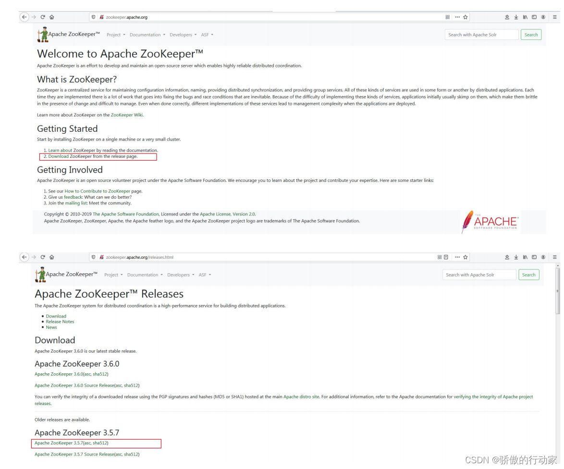Click QR code icon in releases.html address bar

(x=440, y=257)
